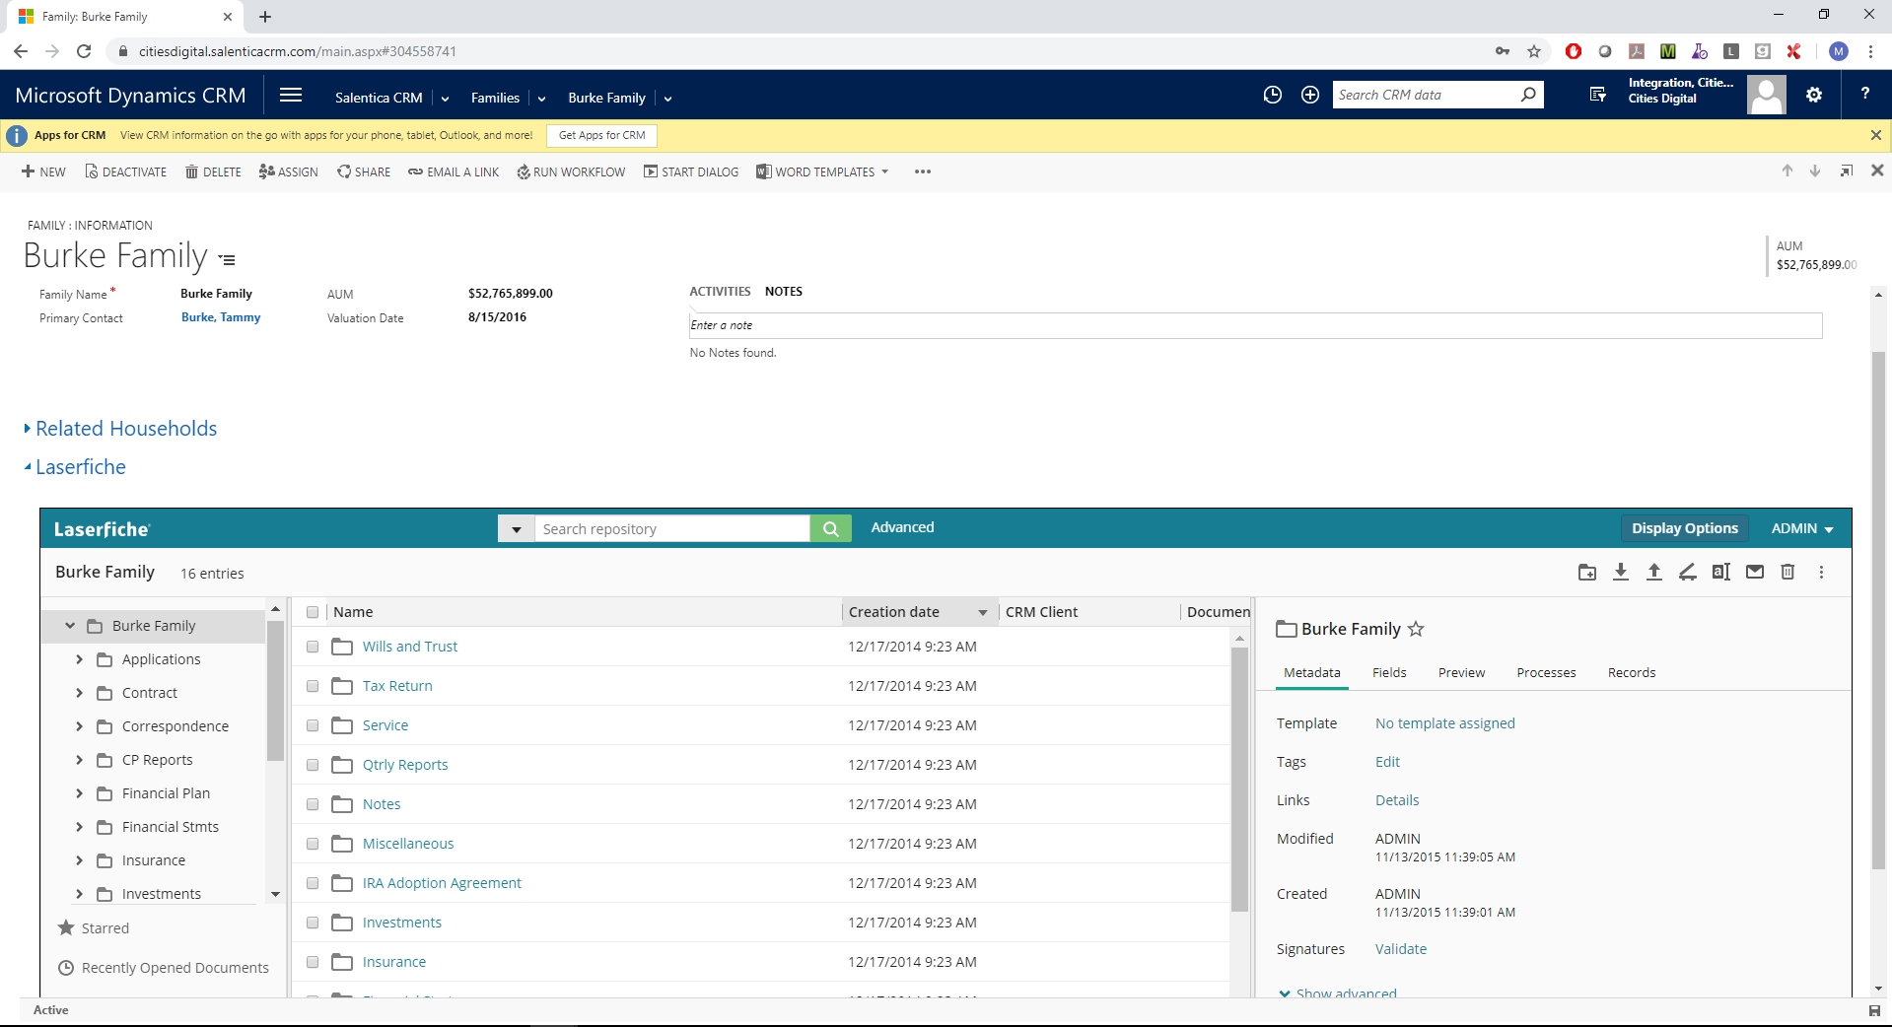Image resolution: width=1892 pixels, height=1027 pixels.
Task: Check the Service row checkbox
Action: coord(313,725)
